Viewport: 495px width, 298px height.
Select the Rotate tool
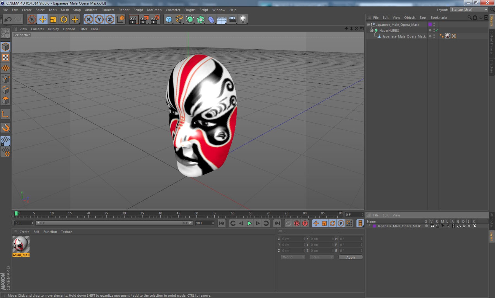tap(64, 20)
